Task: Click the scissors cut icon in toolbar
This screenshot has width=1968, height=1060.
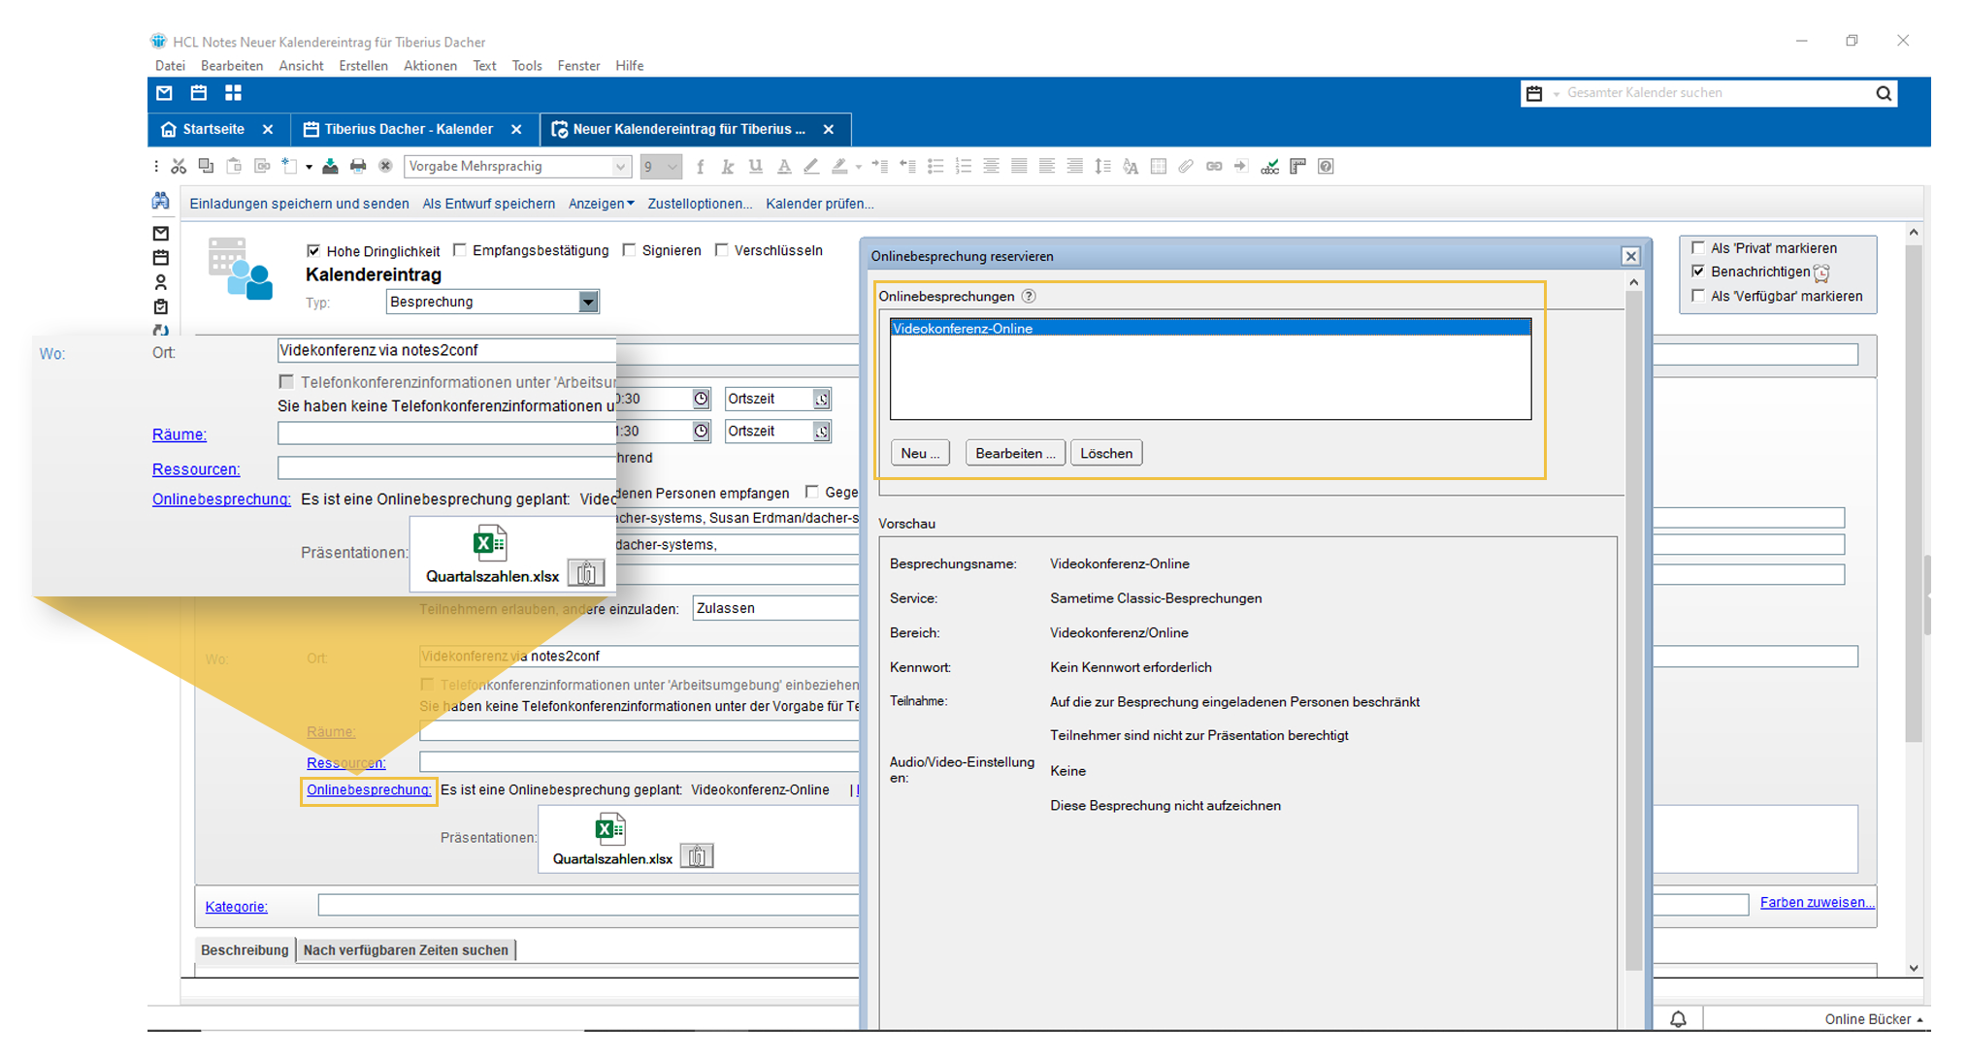Action: [x=179, y=167]
